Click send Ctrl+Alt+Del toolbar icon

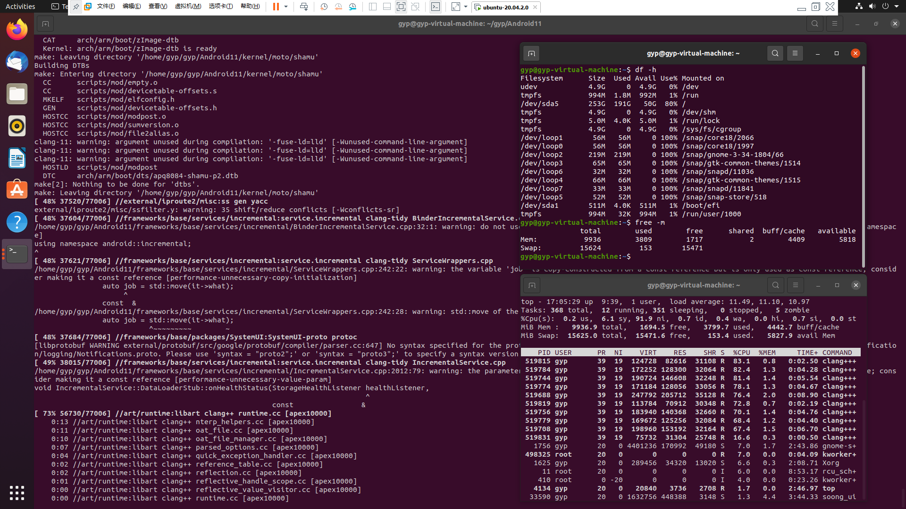point(304,7)
